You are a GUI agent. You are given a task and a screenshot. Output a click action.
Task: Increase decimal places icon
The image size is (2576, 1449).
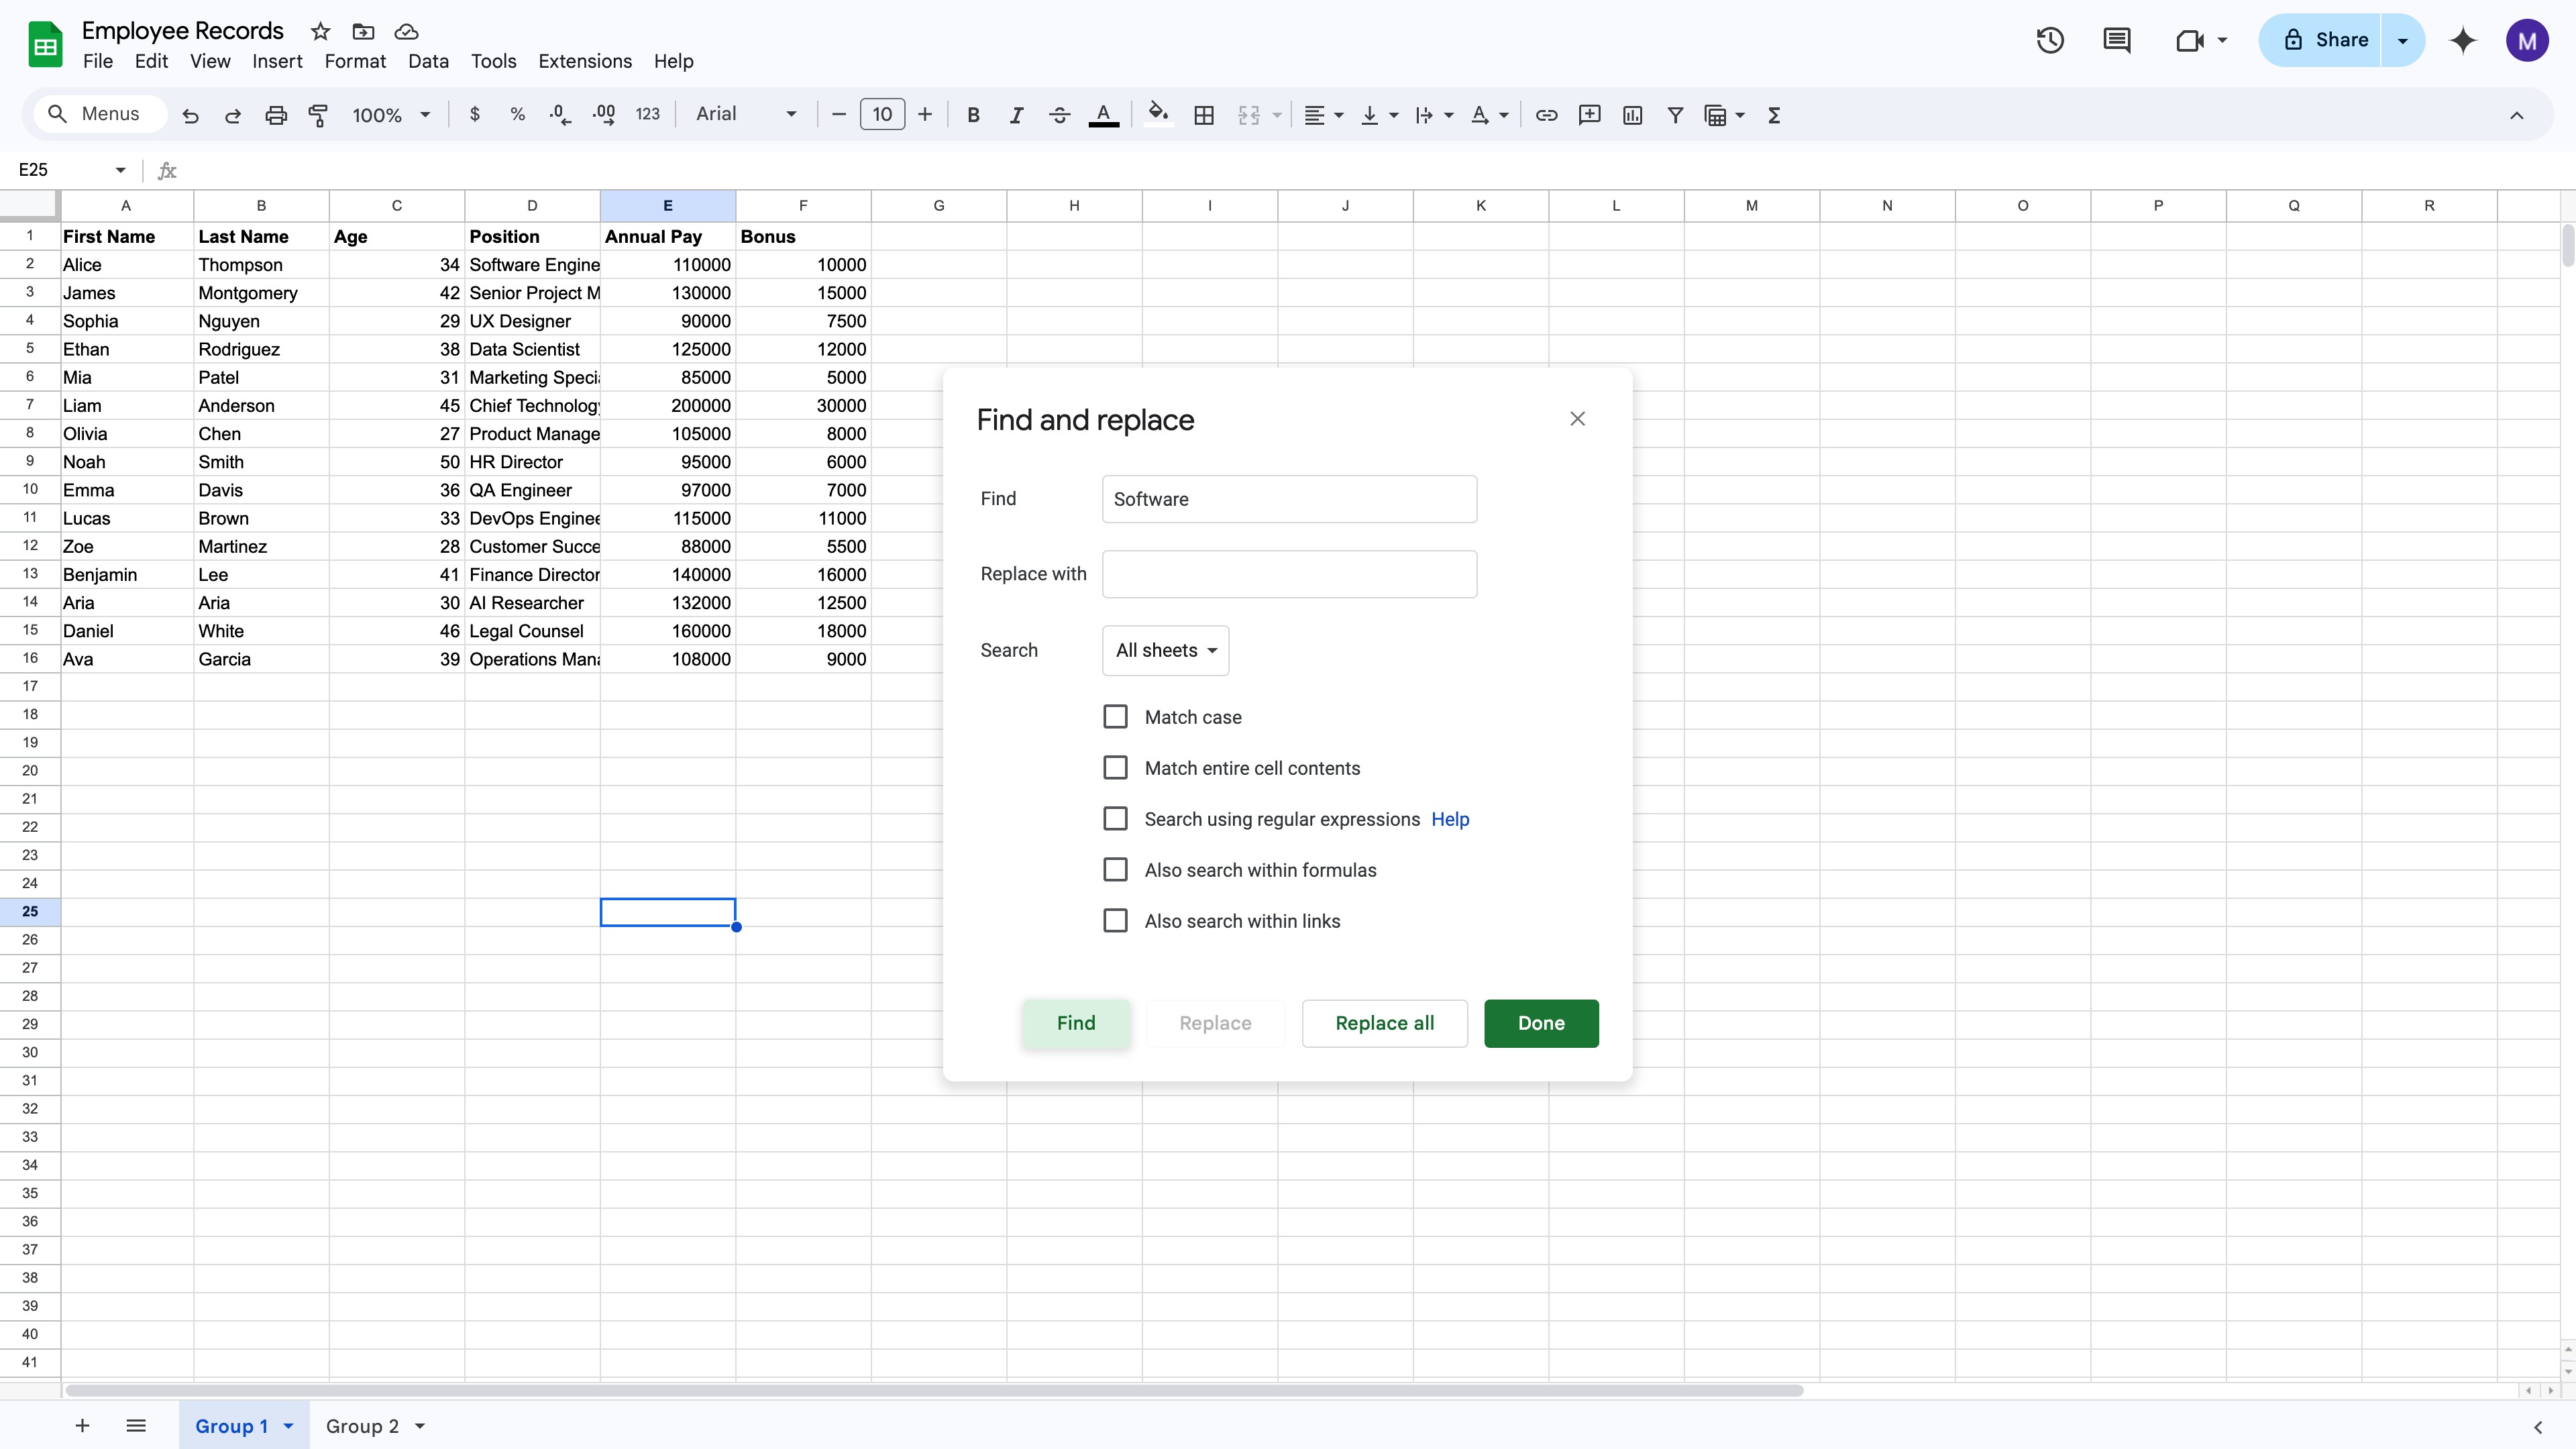click(603, 115)
